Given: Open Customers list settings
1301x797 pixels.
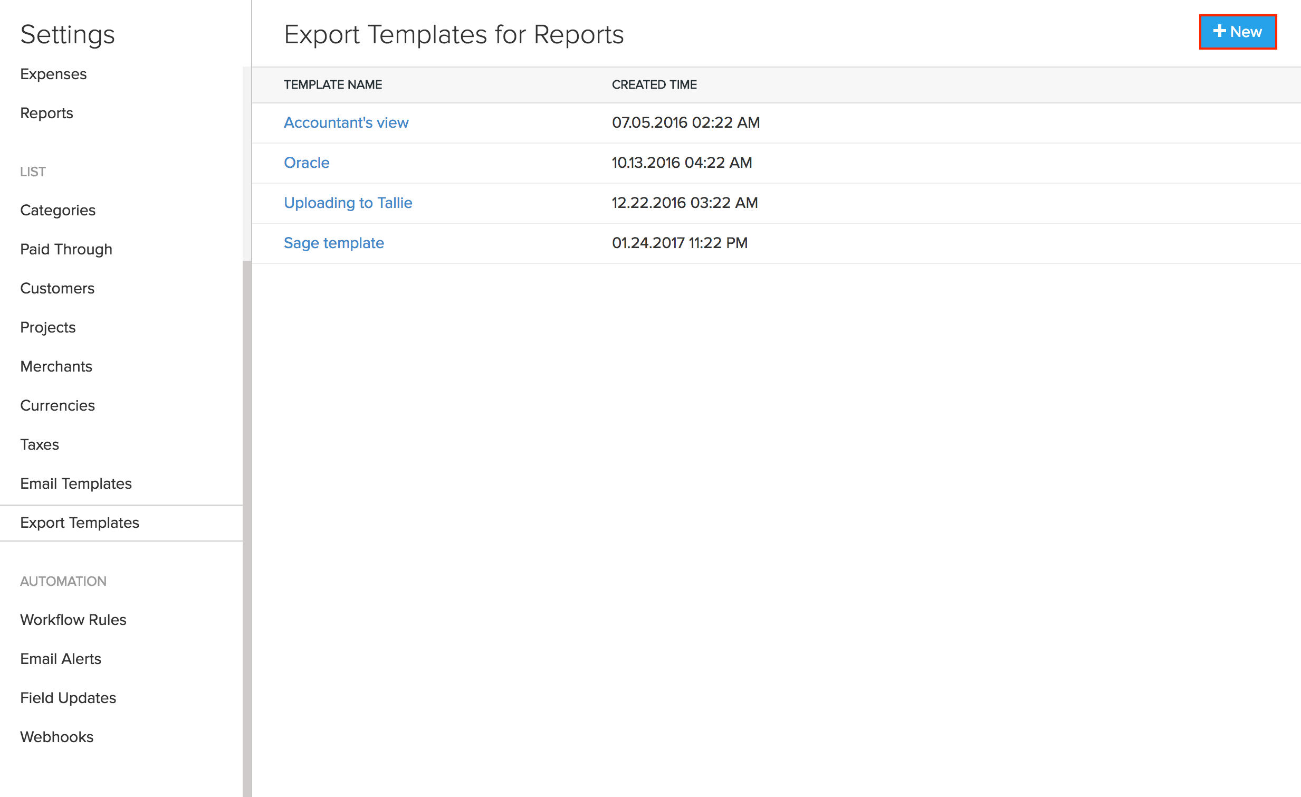Looking at the screenshot, I should coord(57,288).
